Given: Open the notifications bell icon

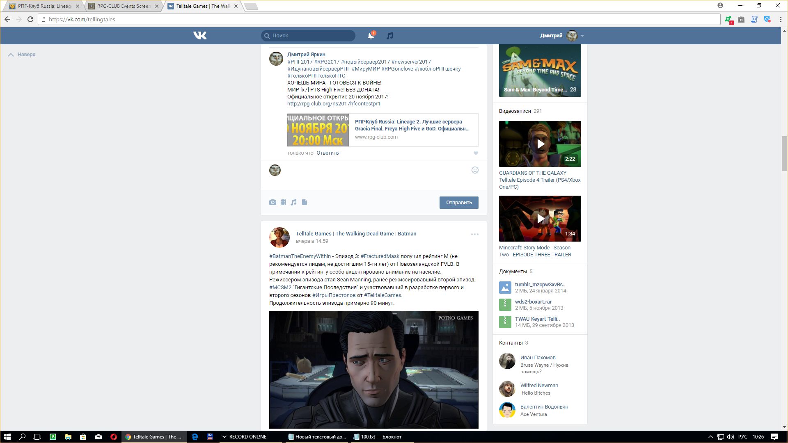Looking at the screenshot, I should (x=371, y=36).
